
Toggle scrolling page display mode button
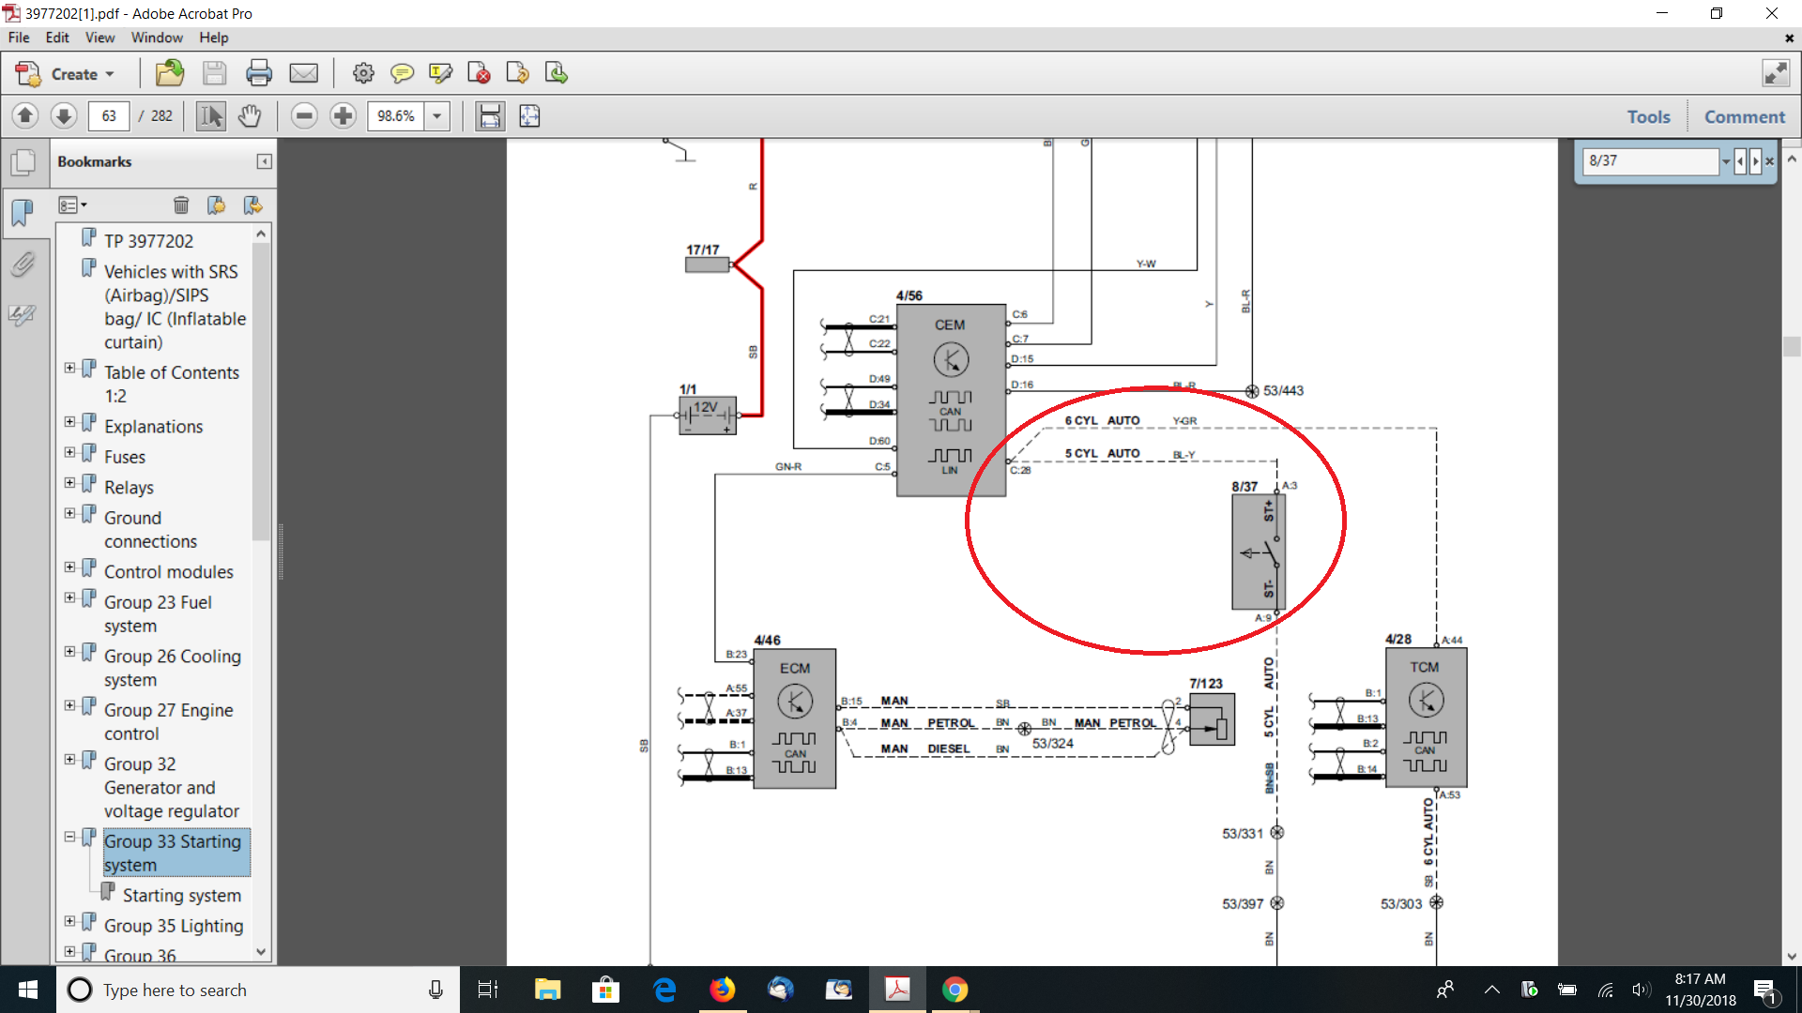point(489,116)
